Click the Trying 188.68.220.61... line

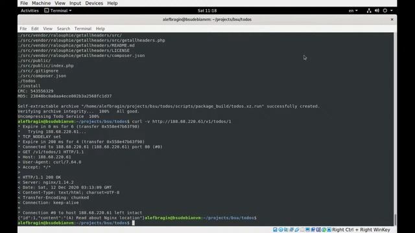tap(52, 131)
